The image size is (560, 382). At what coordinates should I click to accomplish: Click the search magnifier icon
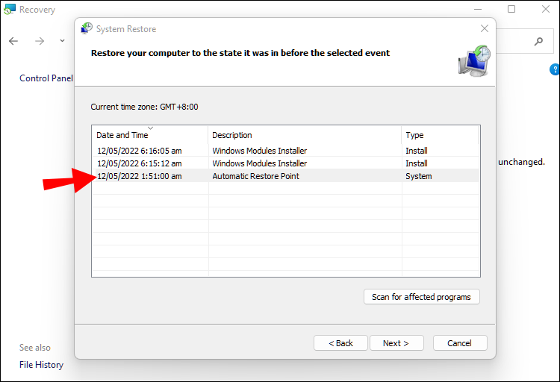point(538,40)
